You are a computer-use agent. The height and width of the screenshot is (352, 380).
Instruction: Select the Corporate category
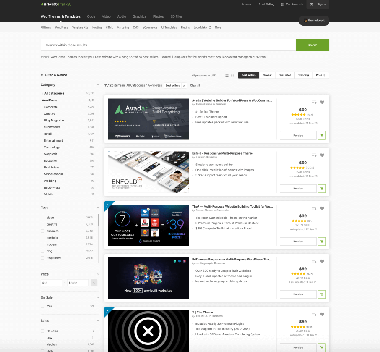51,107
